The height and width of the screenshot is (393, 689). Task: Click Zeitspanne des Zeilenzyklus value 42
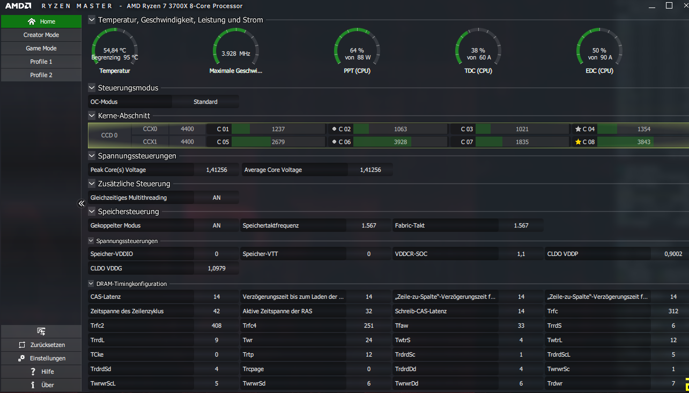pyautogui.click(x=216, y=311)
